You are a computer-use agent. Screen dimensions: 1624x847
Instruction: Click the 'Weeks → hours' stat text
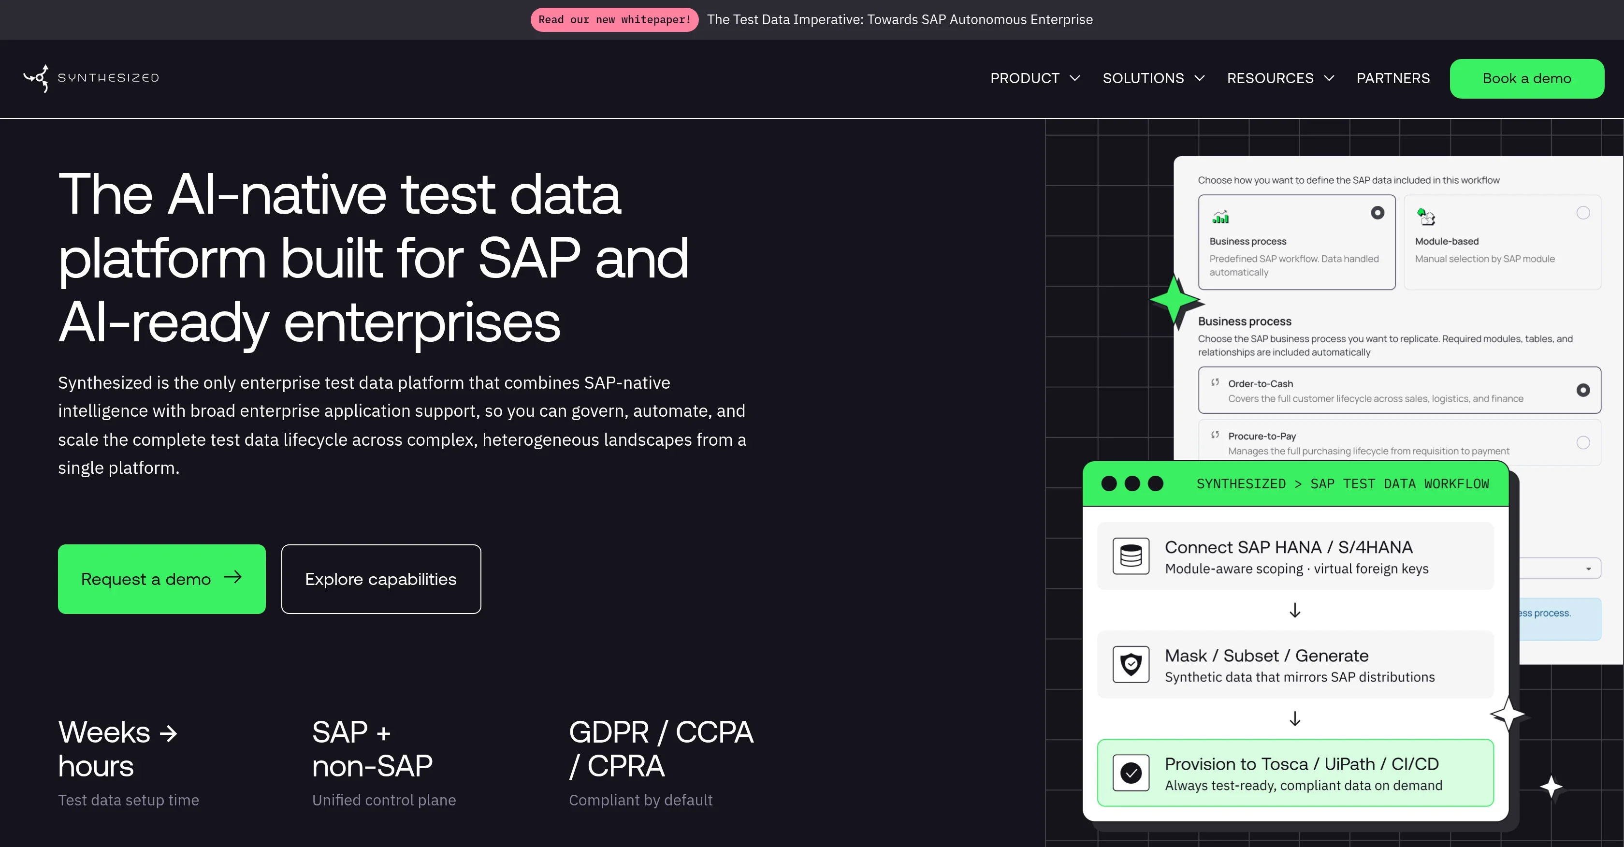pos(118,749)
